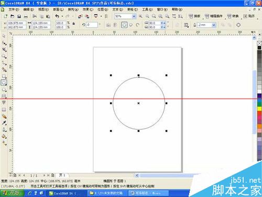Click the Undo arrow icon
The width and height of the screenshot is (262, 197).
(57, 16)
